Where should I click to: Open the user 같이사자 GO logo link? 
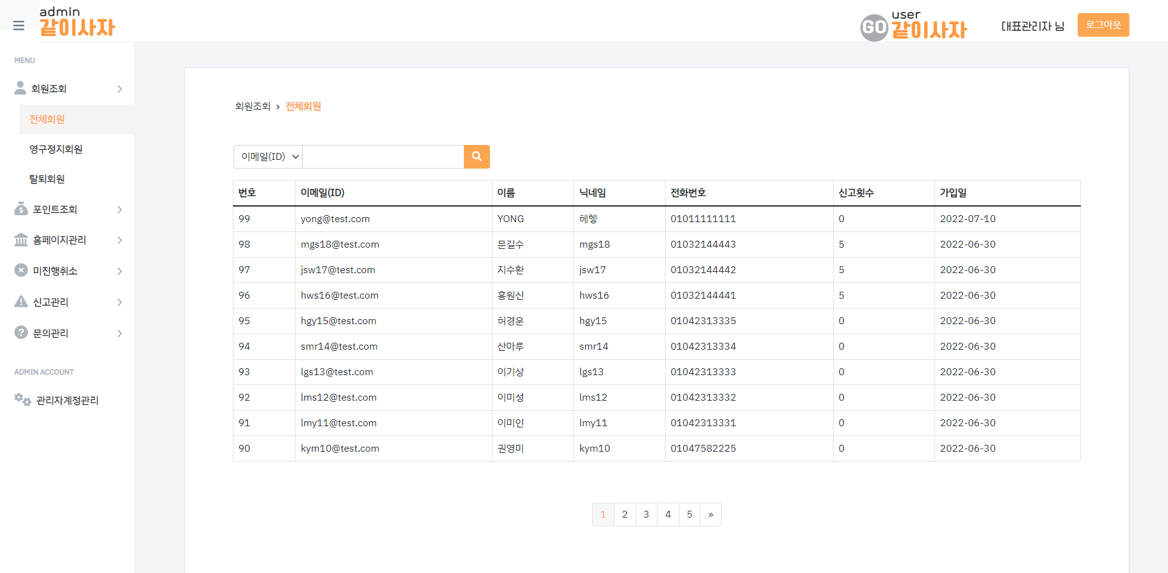pyautogui.click(x=913, y=27)
